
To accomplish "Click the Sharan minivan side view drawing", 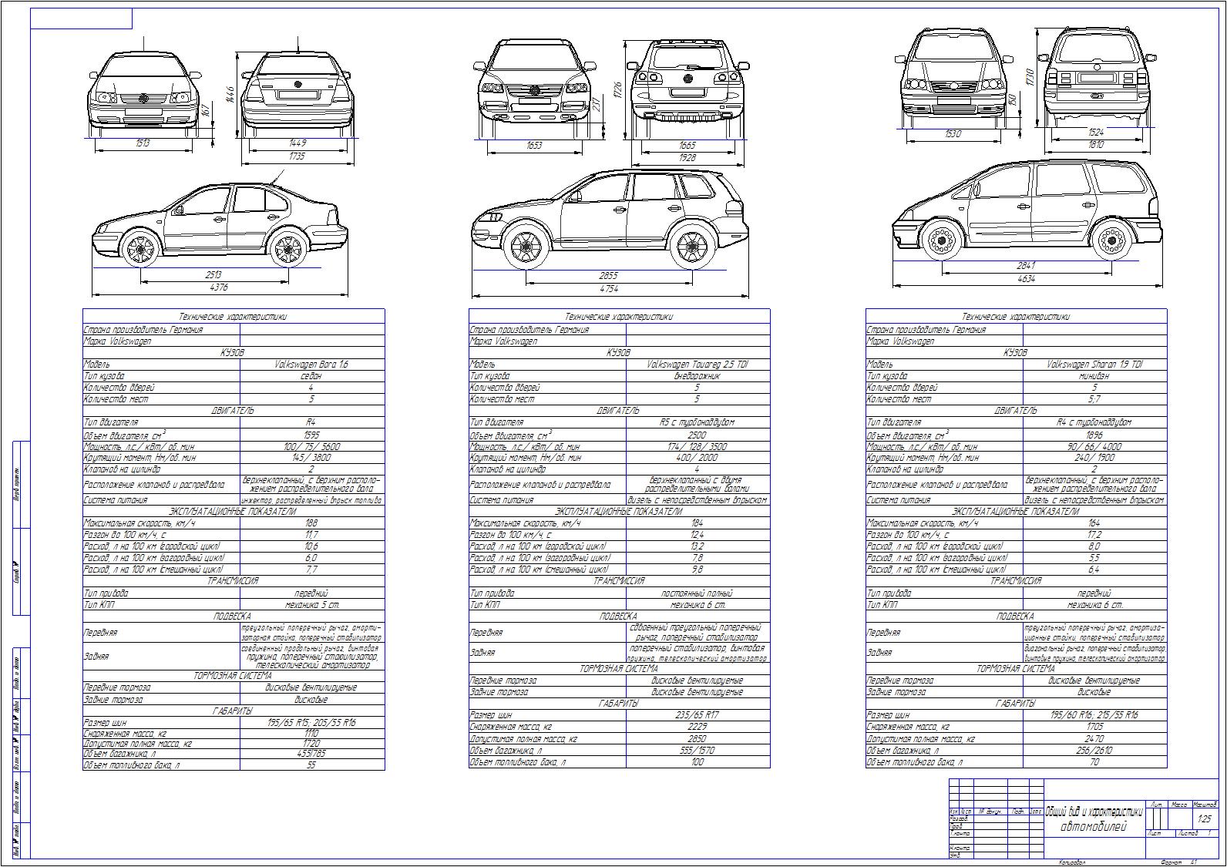I will coord(1026,209).
